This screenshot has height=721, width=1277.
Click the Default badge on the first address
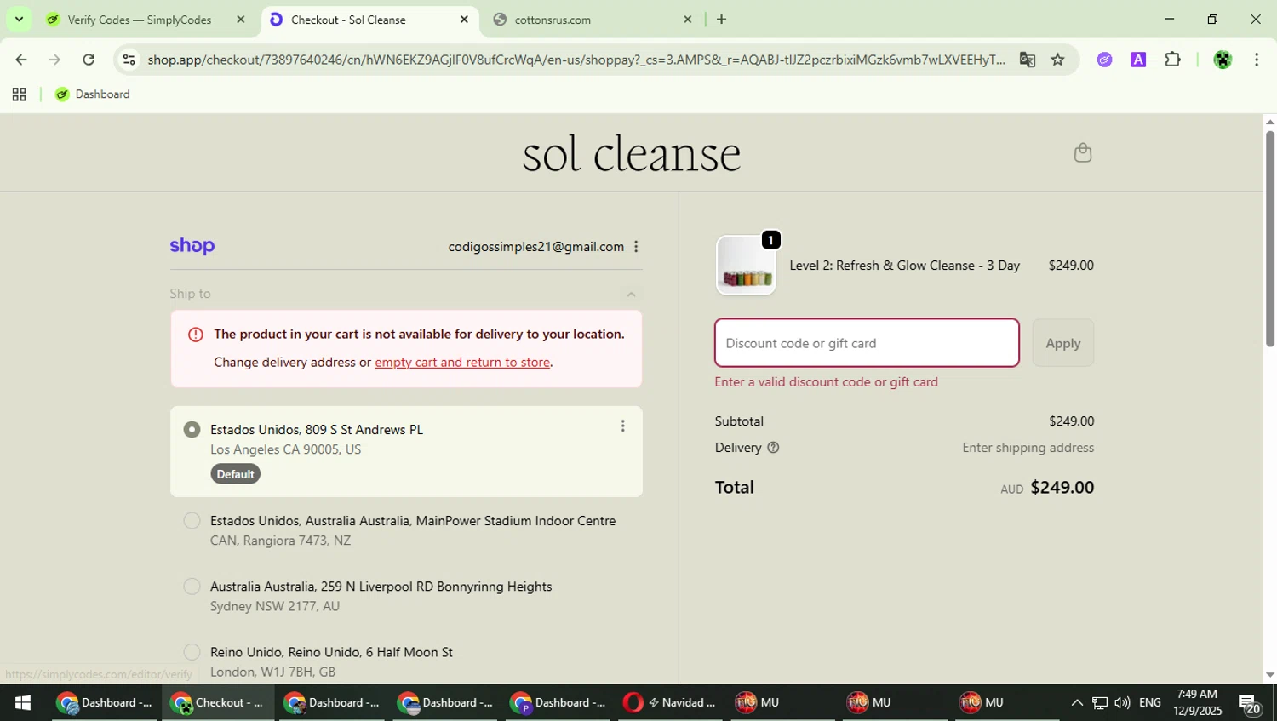235,474
